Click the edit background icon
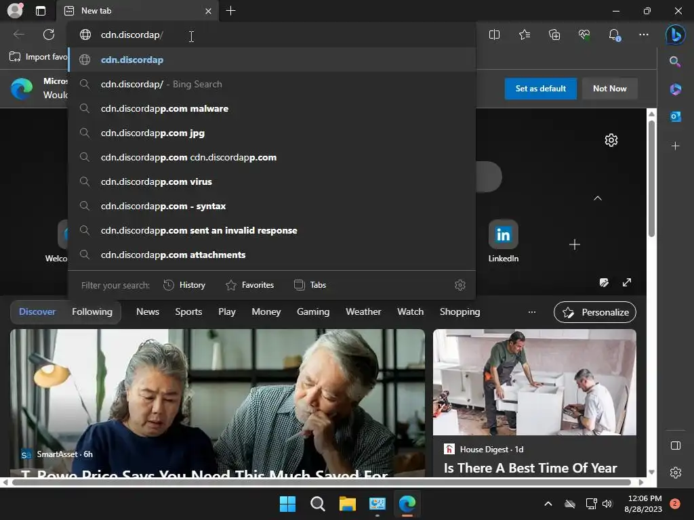The height and width of the screenshot is (520, 694). pyautogui.click(x=604, y=282)
